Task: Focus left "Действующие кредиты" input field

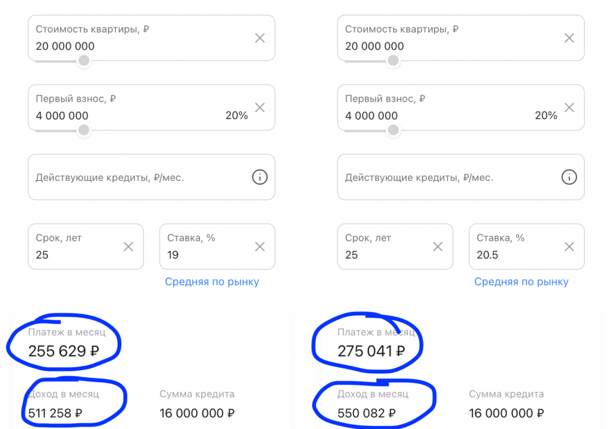Action: pyautogui.click(x=137, y=177)
